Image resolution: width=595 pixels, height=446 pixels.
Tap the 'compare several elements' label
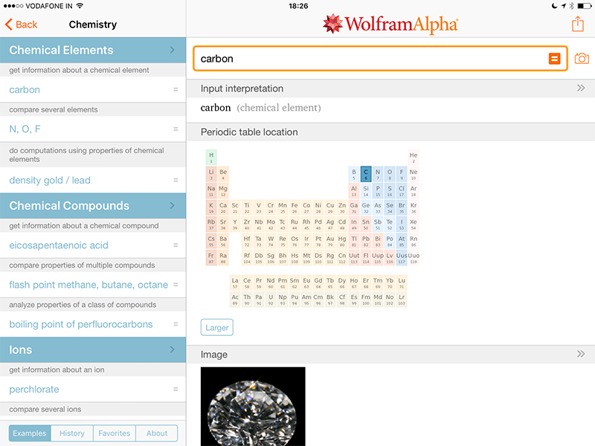tap(53, 109)
